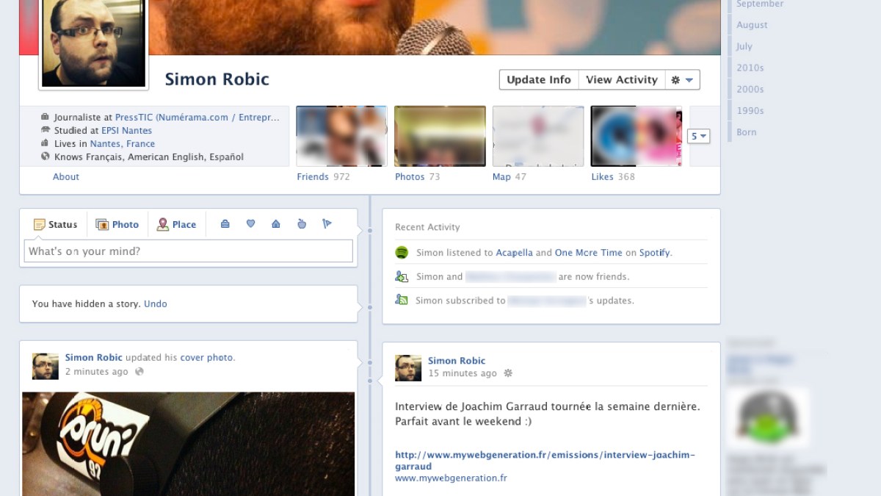Open the EPSI Nantes link

126,130
